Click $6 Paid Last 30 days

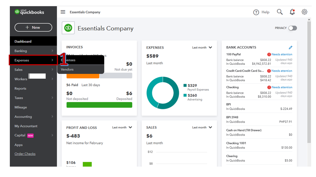pyautogui.click(x=83, y=85)
